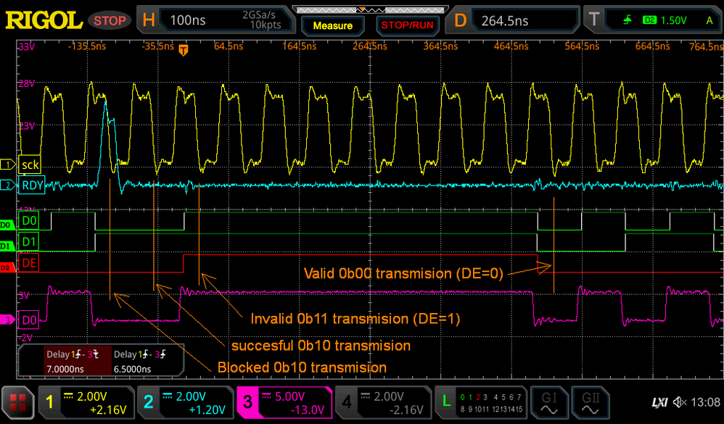Open the logic analyzer L panel
Viewport: 724px width, 424px height.
click(x=481, y=402)
